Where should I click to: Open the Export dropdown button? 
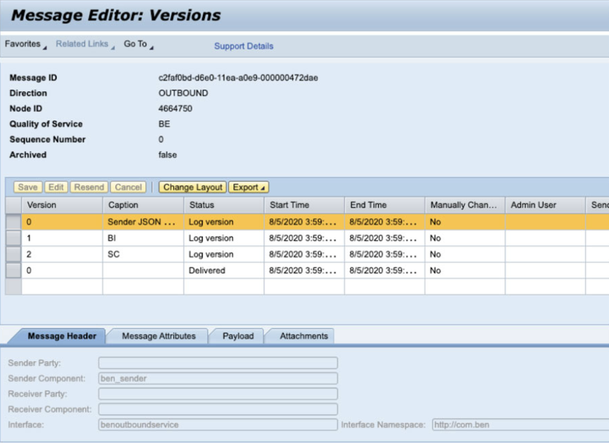[x=248, y=188]
